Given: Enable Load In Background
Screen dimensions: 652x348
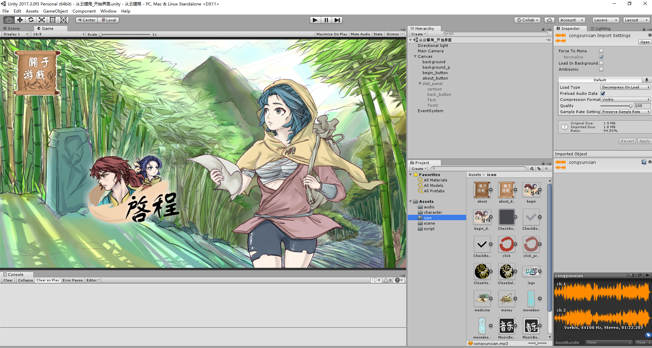Looking at the screenshot, I should click(601, 63).
